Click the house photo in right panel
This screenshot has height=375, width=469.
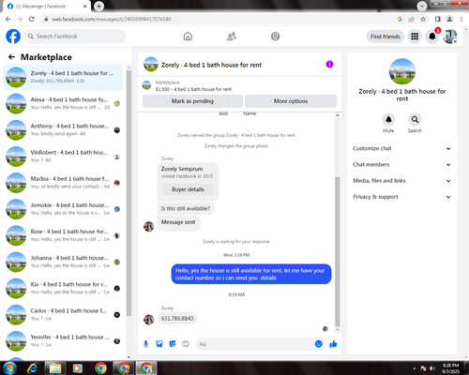pyautogui.click(x=402, y=71)
